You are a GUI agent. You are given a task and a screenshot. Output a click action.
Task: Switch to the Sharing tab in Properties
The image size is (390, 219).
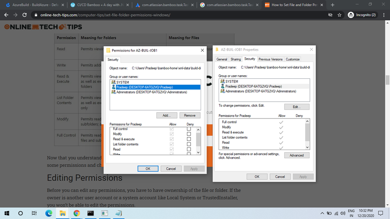[235, 59]
